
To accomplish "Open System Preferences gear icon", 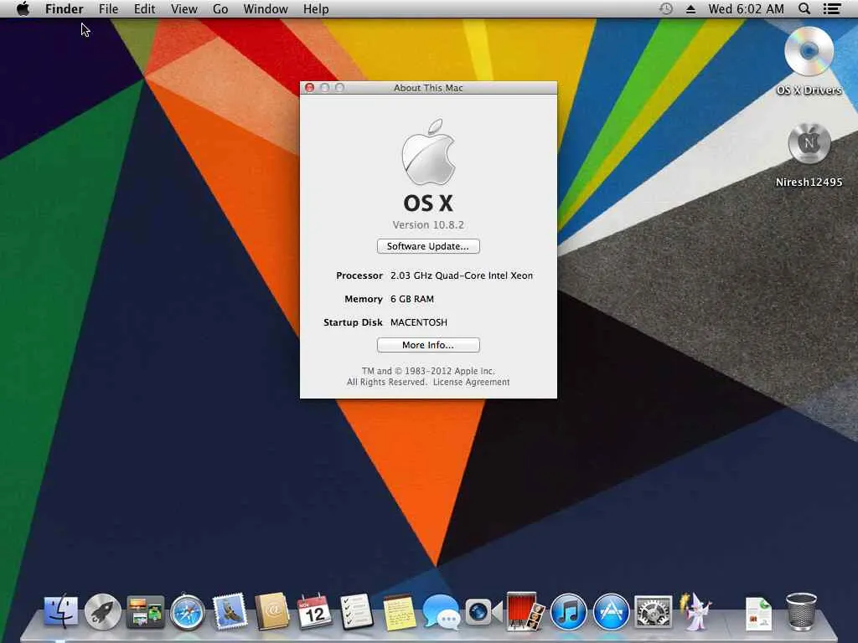I will [653, 612].
